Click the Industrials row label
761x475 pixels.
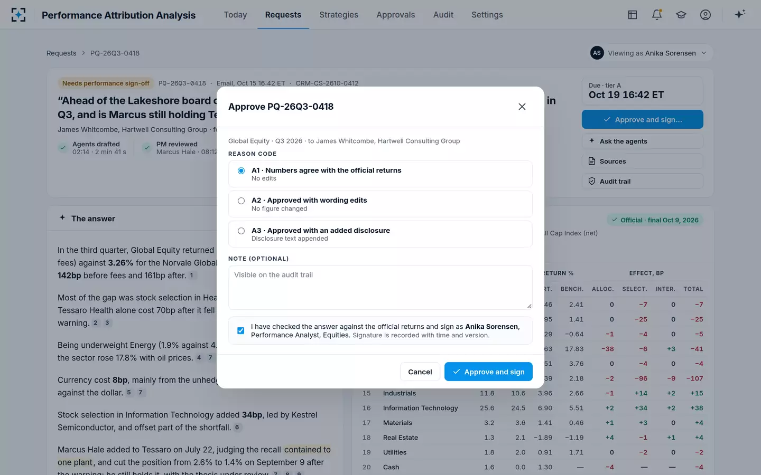pos(400,393)
